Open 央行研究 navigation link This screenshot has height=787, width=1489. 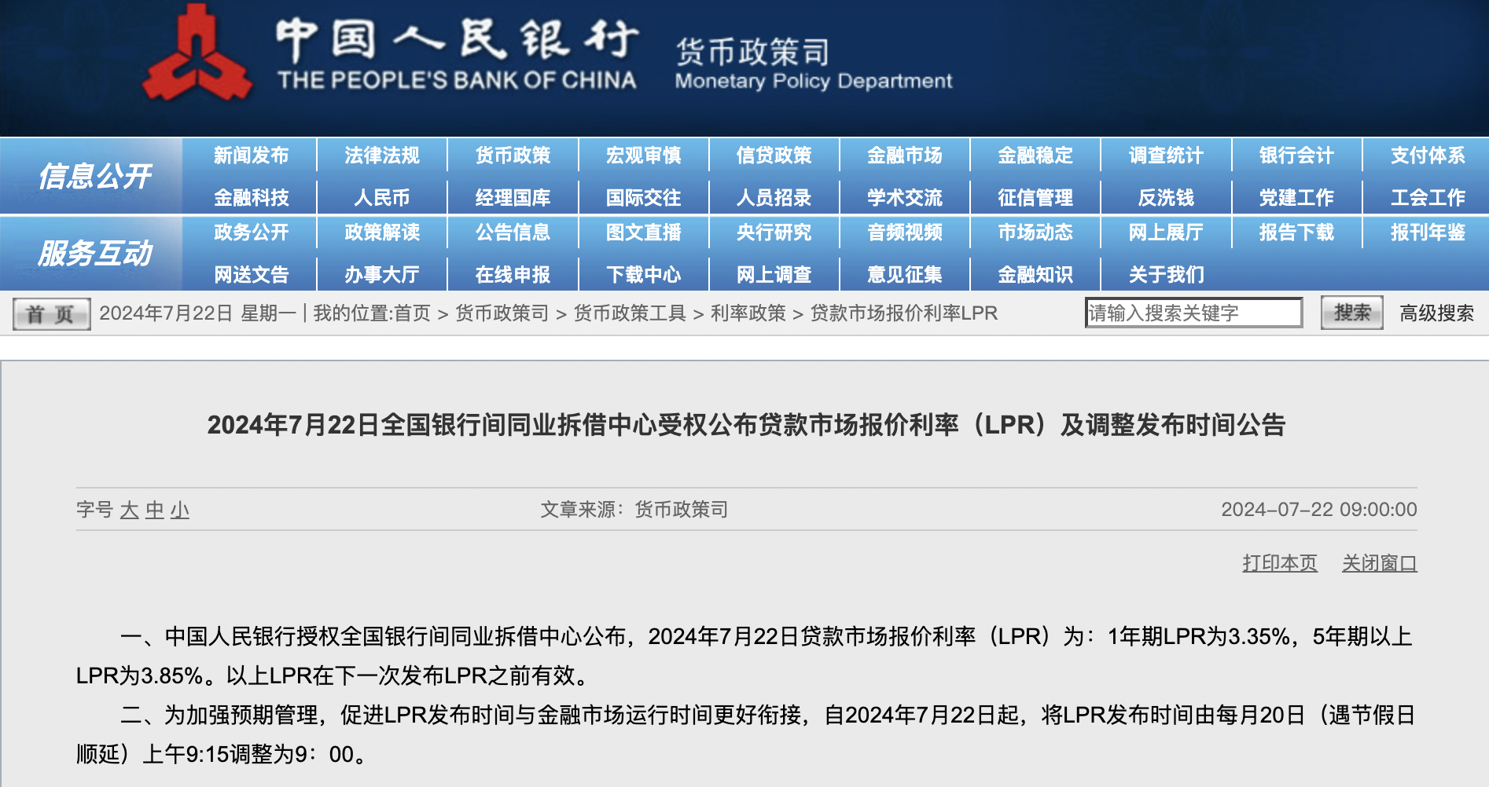coord(774,232)
